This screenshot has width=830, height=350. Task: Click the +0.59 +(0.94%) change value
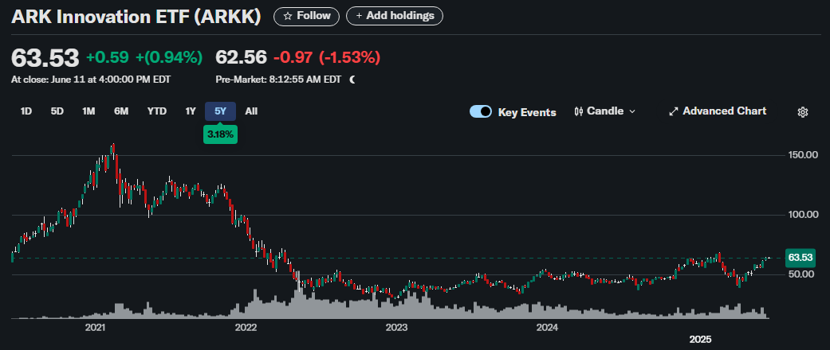click(x=144, y=57)
